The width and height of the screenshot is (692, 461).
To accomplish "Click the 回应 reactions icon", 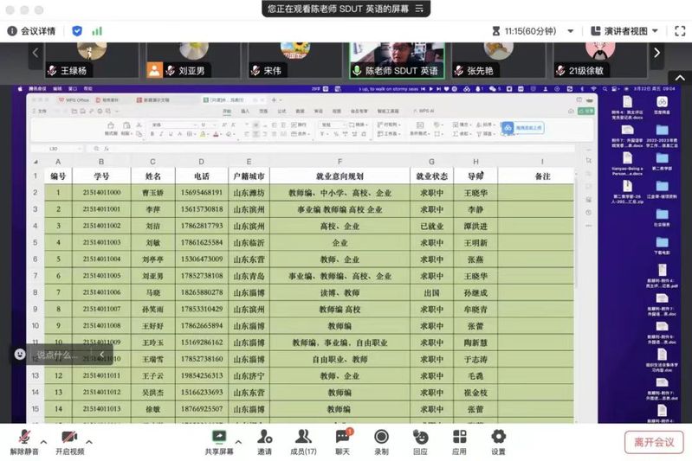I will coord(420,437).
